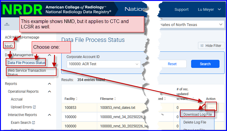Click the Interactive Reports label

tap(22, 115)
